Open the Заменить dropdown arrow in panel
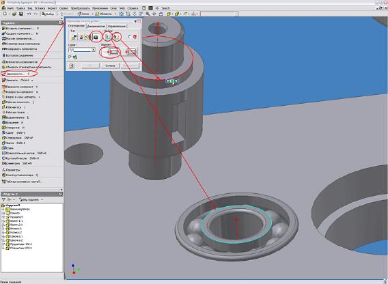Image resolution: width=388 pixels, height=284 pixels. [x=32, y=81]
